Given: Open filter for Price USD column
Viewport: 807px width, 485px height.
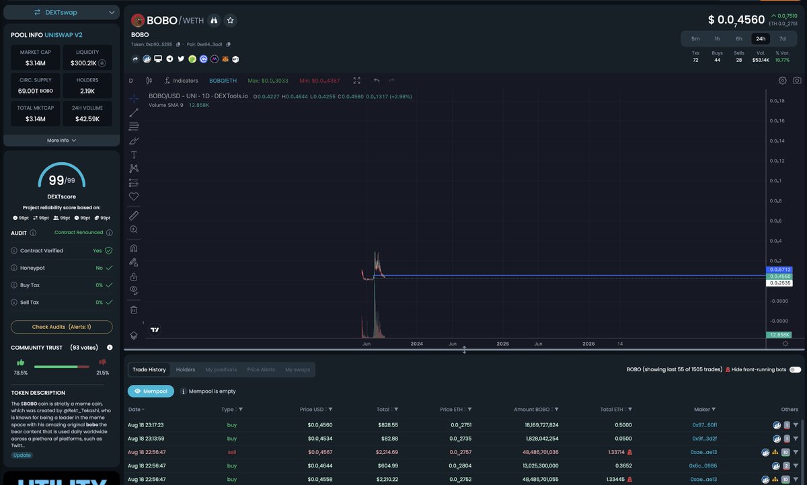Looking at the screenshot, I should click(330, 409).
